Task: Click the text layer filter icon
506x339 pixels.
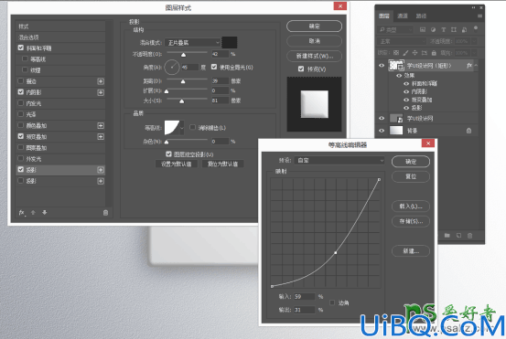Action: [x=444, y=29]
